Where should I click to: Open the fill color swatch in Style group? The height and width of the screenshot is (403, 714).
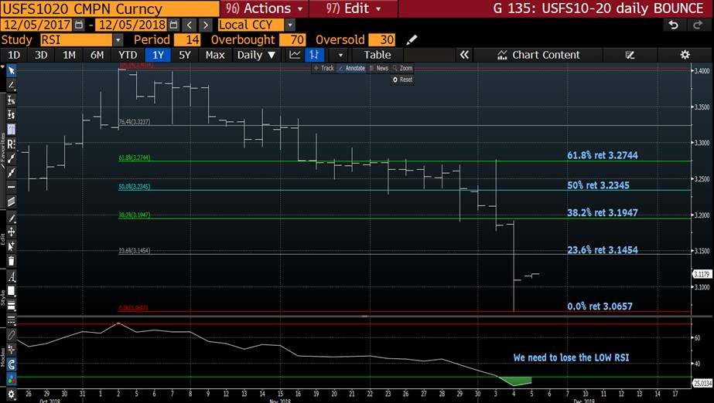pos(12,291)
